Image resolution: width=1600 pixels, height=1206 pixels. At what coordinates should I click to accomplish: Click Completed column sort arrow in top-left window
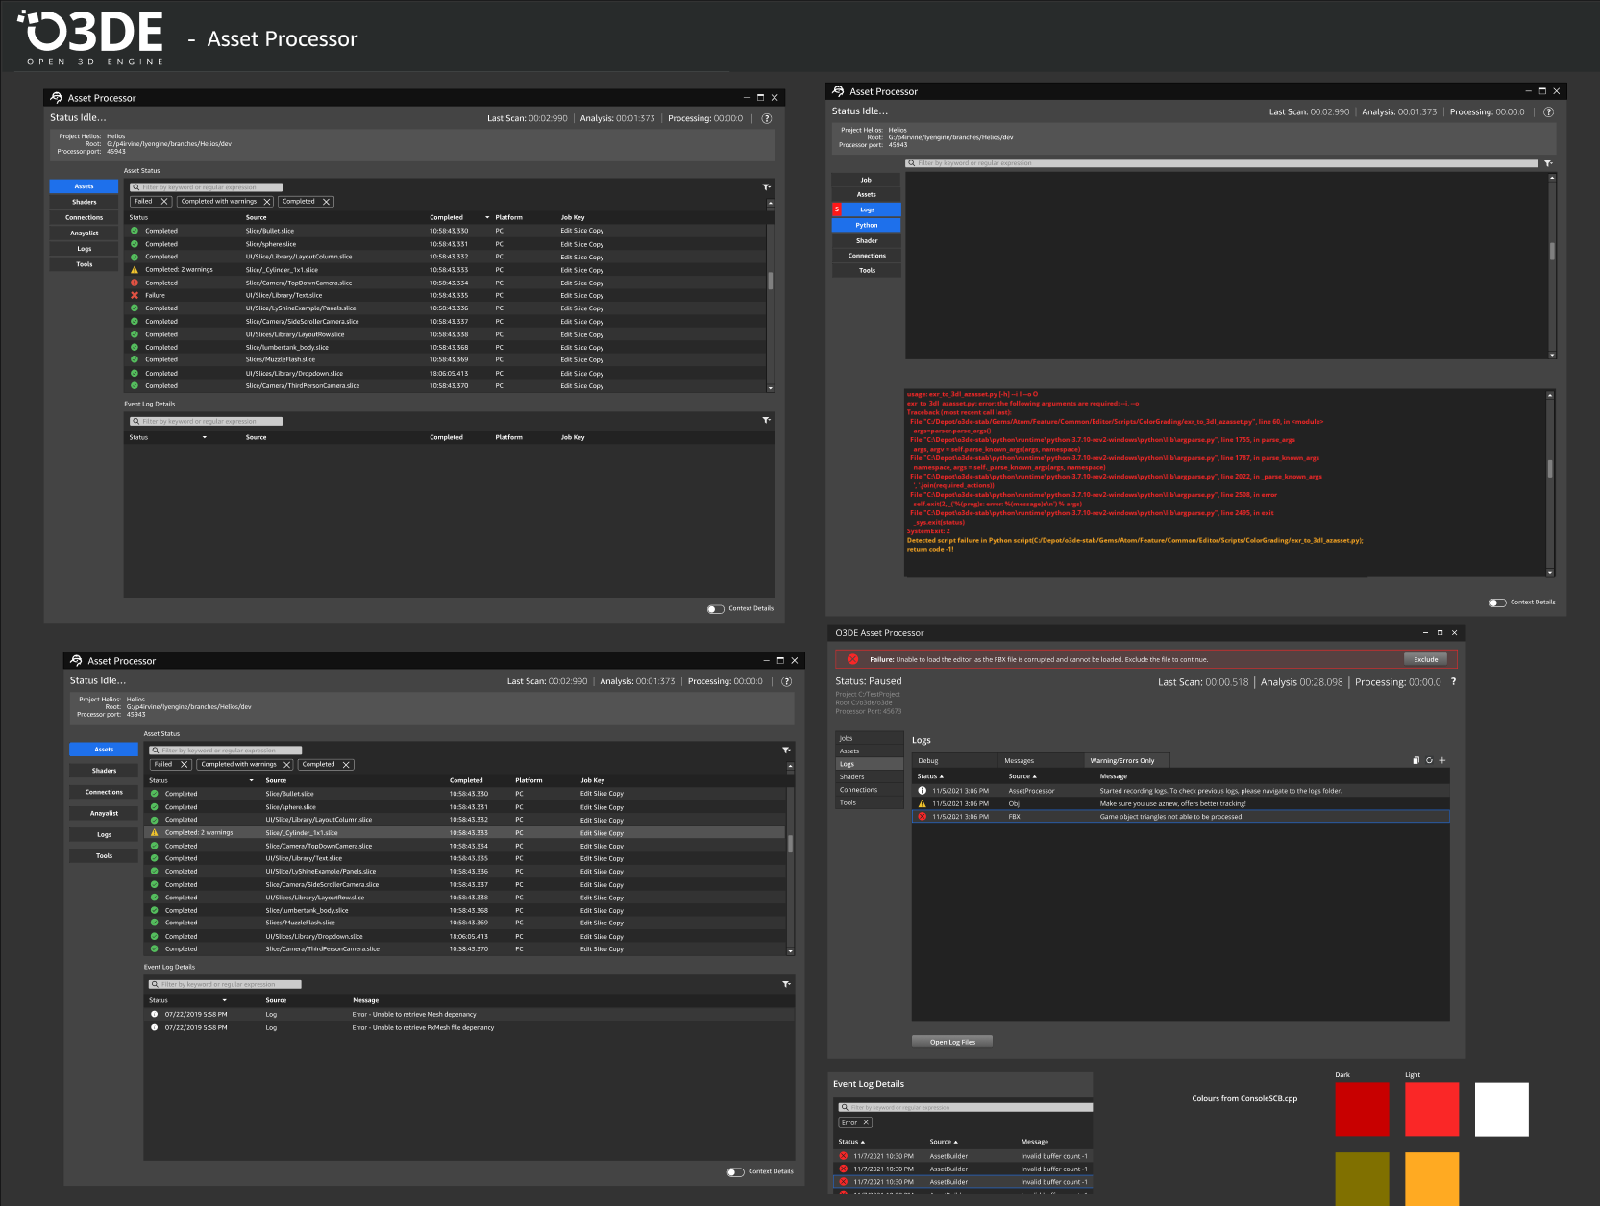pyautogui.click(x=487, y=218)
